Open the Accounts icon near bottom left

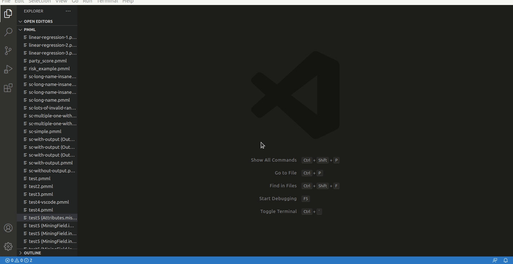coord(8,228)
